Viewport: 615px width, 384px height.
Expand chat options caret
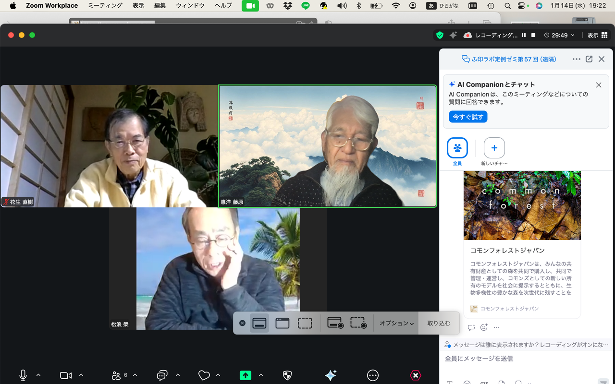[x=178, y=375]
